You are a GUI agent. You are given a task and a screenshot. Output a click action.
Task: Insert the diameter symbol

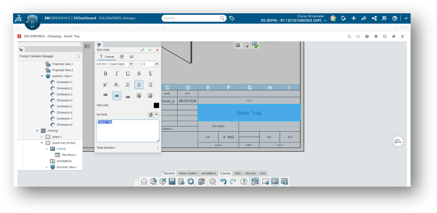[151, 115]
